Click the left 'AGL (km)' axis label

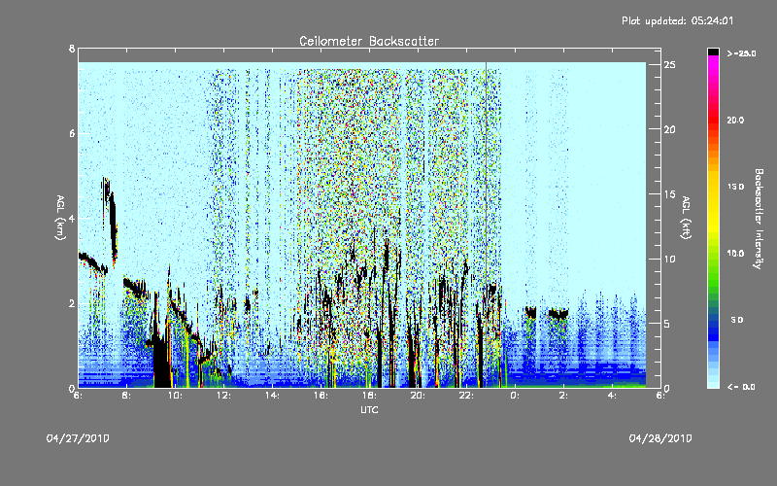60,217
